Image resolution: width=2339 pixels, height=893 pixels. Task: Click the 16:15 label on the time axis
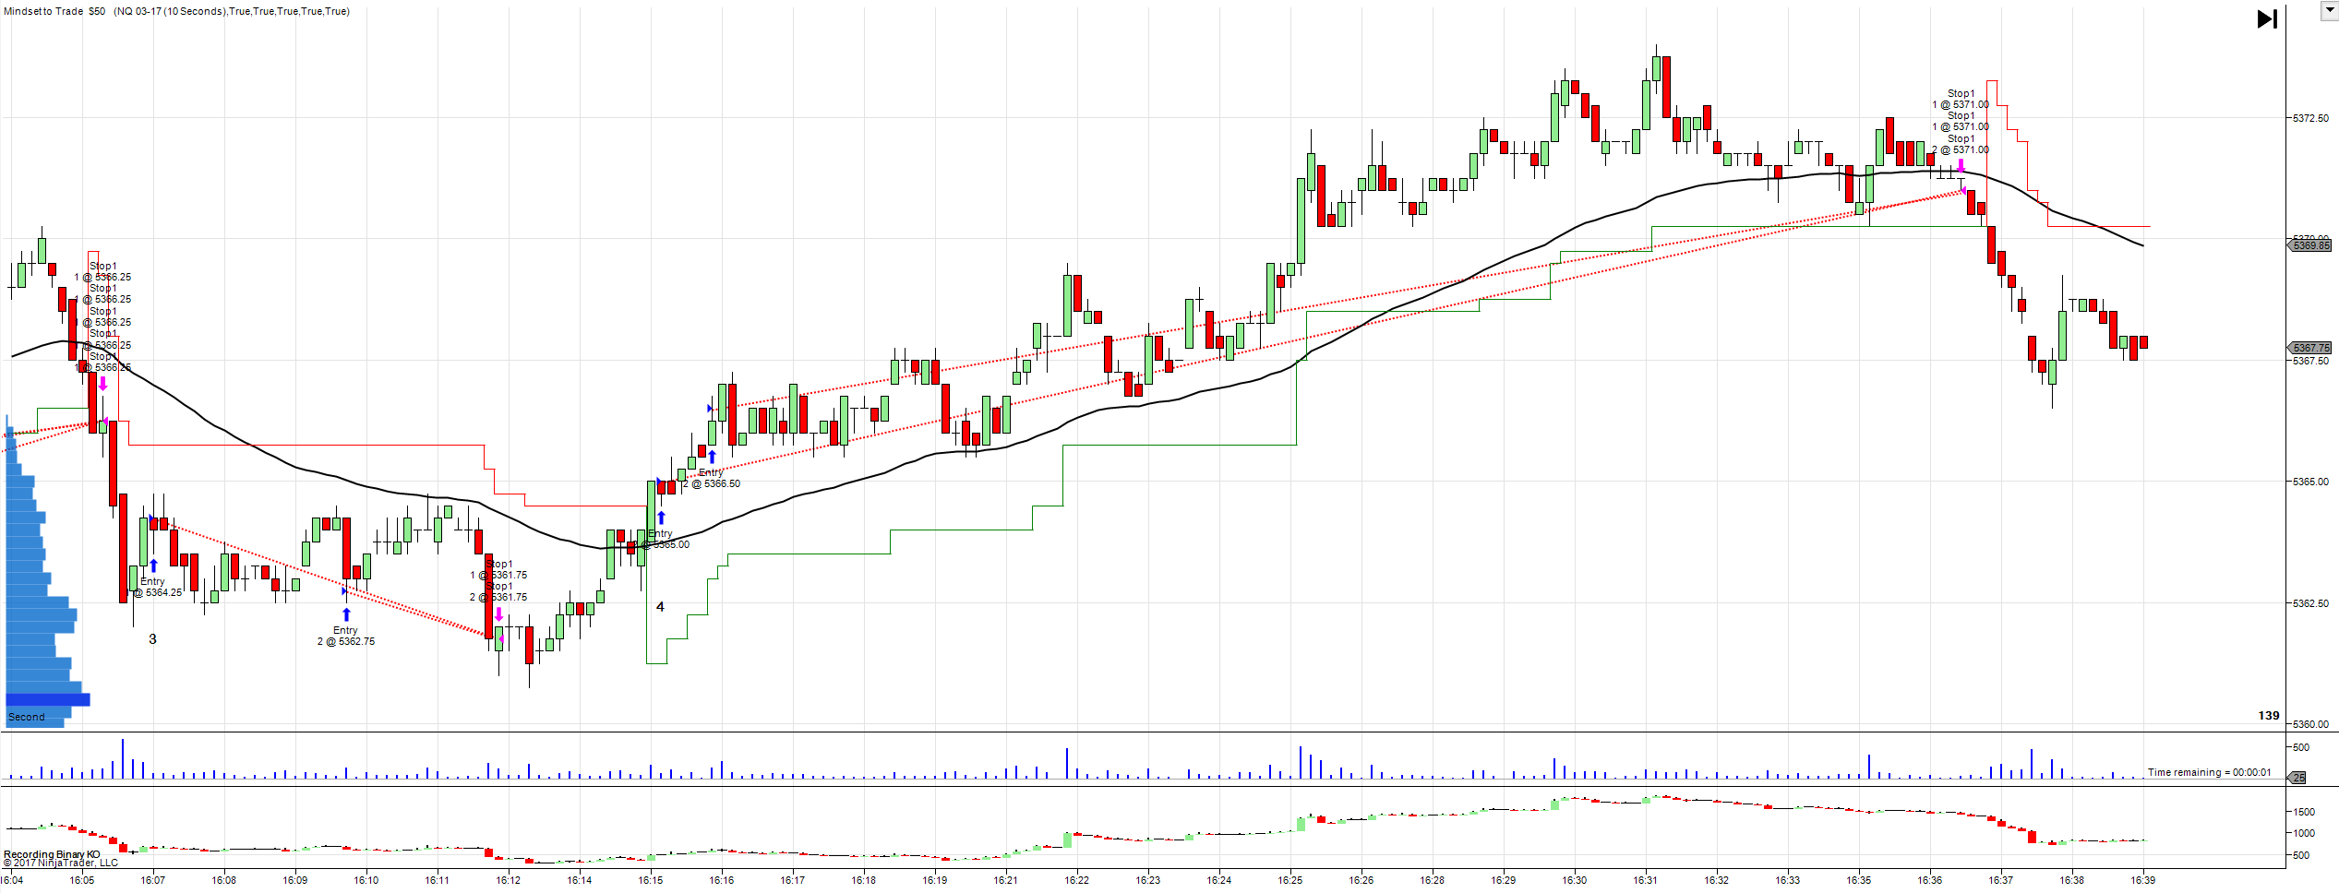pos(651,880)
